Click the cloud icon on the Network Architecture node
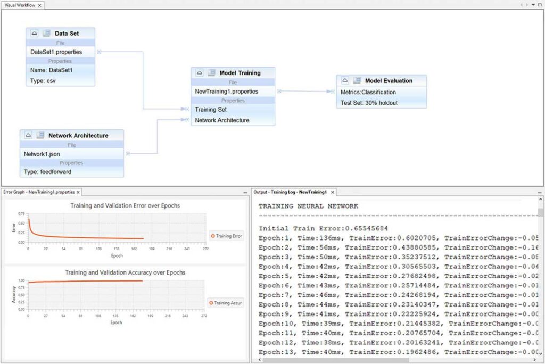This screenshot has width=545, height=364. tap(28, 135)
